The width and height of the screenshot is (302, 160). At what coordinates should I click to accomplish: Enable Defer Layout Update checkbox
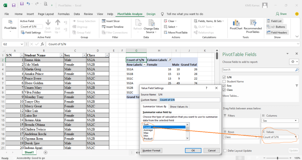225,151
